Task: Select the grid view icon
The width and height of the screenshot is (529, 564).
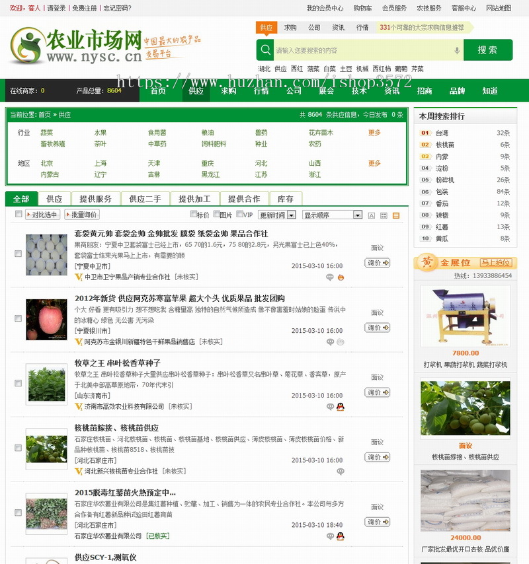Action: coord(384,216)
